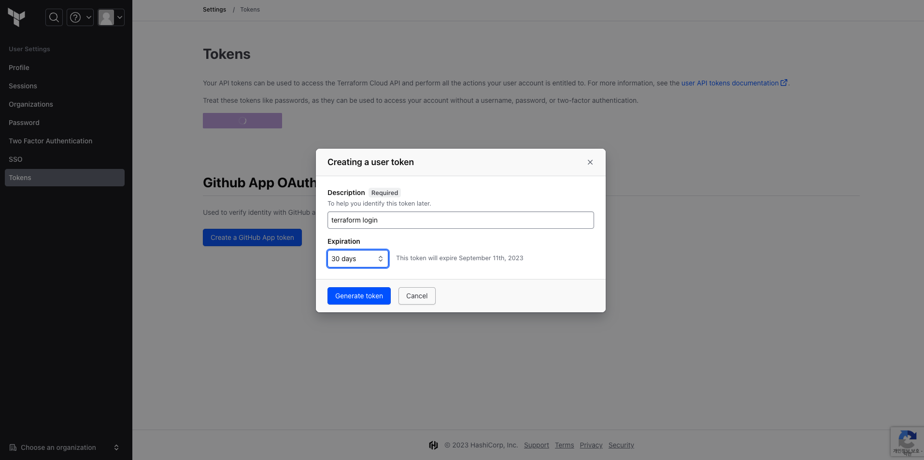
Task: Click the Tokens breadcrumb
Action: click(x=250, y=10)
